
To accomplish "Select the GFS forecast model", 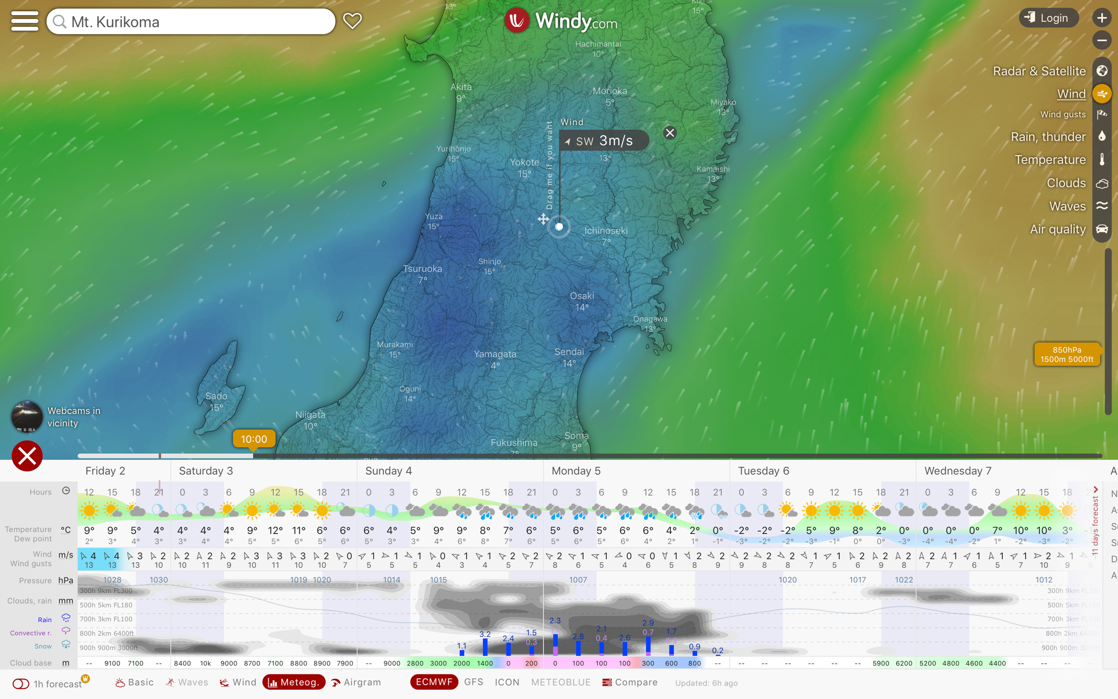I will 474,682.
